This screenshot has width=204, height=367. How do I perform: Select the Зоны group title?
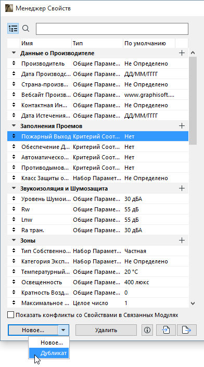pos(28,241)
